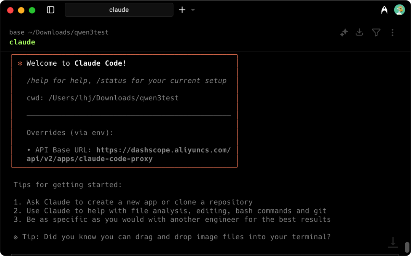Click the download block output icon
Screen dimensions: 411x256
point(359,32)
